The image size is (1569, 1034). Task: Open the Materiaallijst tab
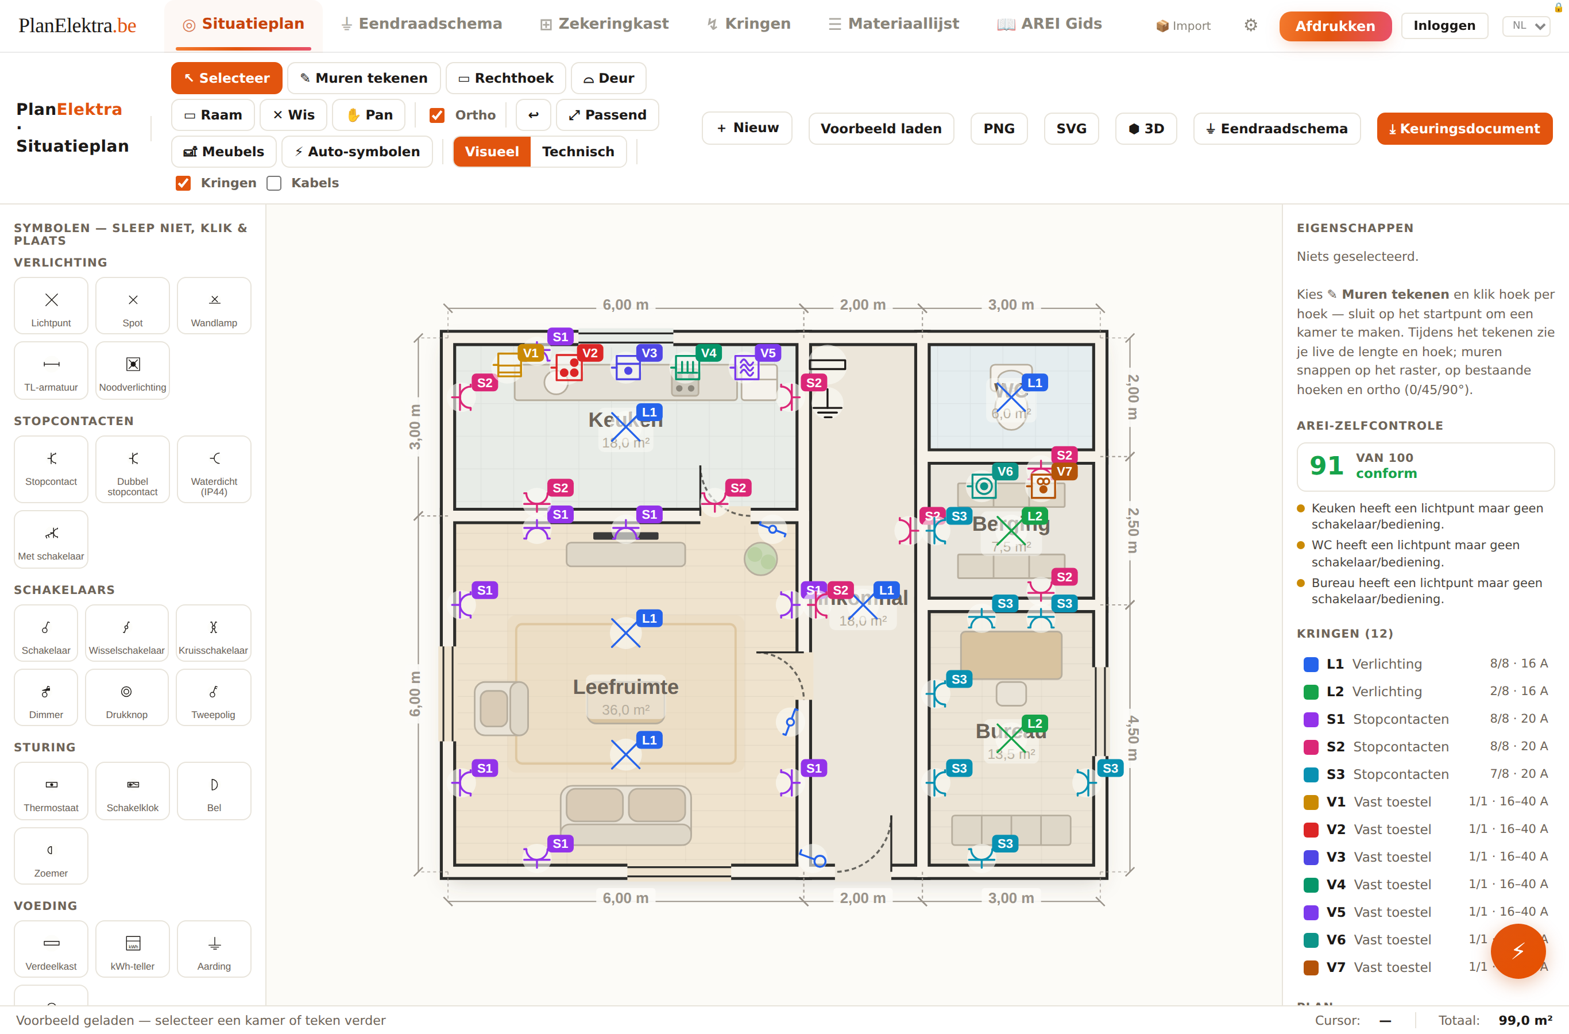pos(893,24)
